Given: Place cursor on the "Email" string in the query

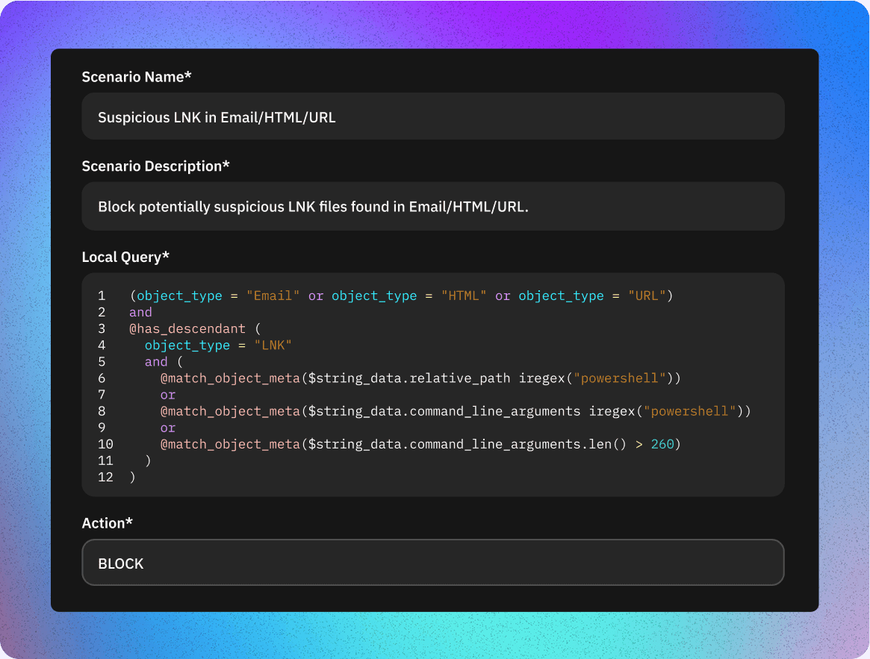Looking at the screenshot, I should click(x=273, y=296).
